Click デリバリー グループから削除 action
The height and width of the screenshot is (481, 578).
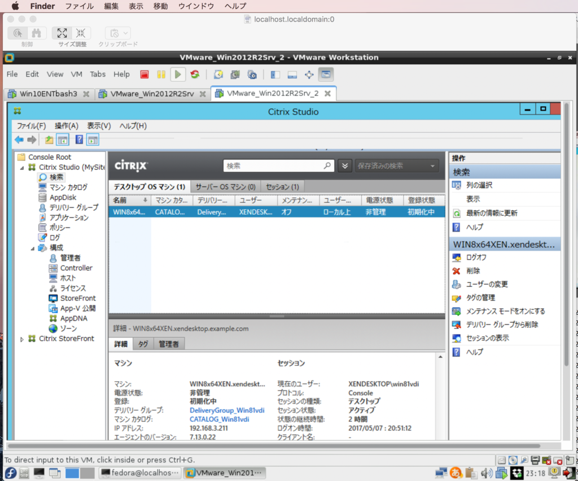coord(502,325)
